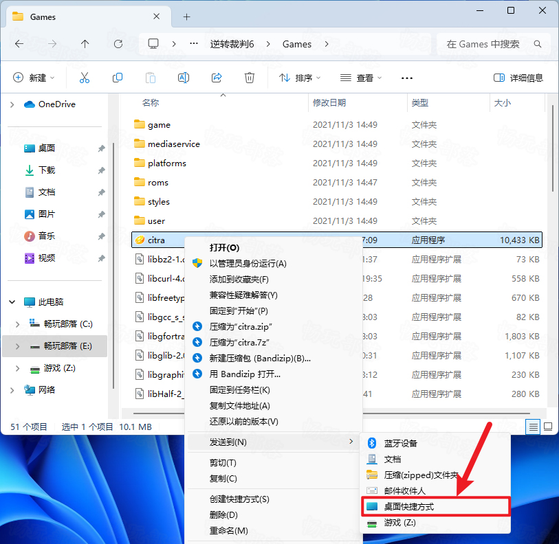Viewport: 559px width, 544px height.
Task: Show hidden path with the breadcrumb ellipsis
Action: (x=194, y=44)
